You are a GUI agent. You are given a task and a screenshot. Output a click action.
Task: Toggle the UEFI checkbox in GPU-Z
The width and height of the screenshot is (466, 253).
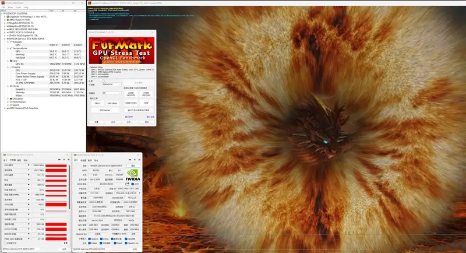132,184
